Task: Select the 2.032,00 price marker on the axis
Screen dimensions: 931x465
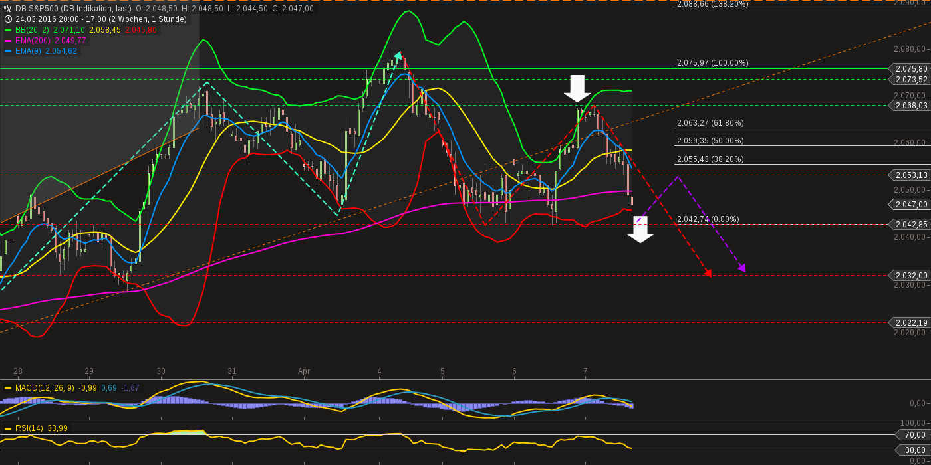Action: pyautogui.click(x=910, y=275)
